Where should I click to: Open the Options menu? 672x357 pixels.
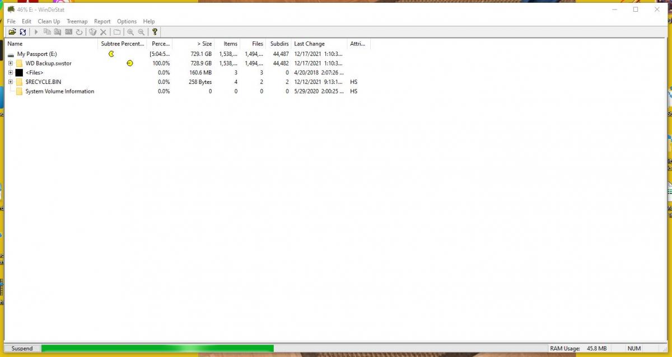[x=127, y=21]
